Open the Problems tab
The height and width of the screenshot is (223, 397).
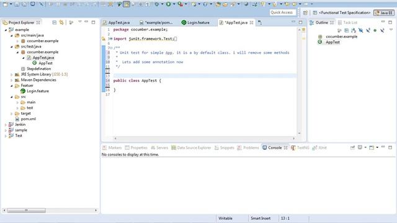248,147
